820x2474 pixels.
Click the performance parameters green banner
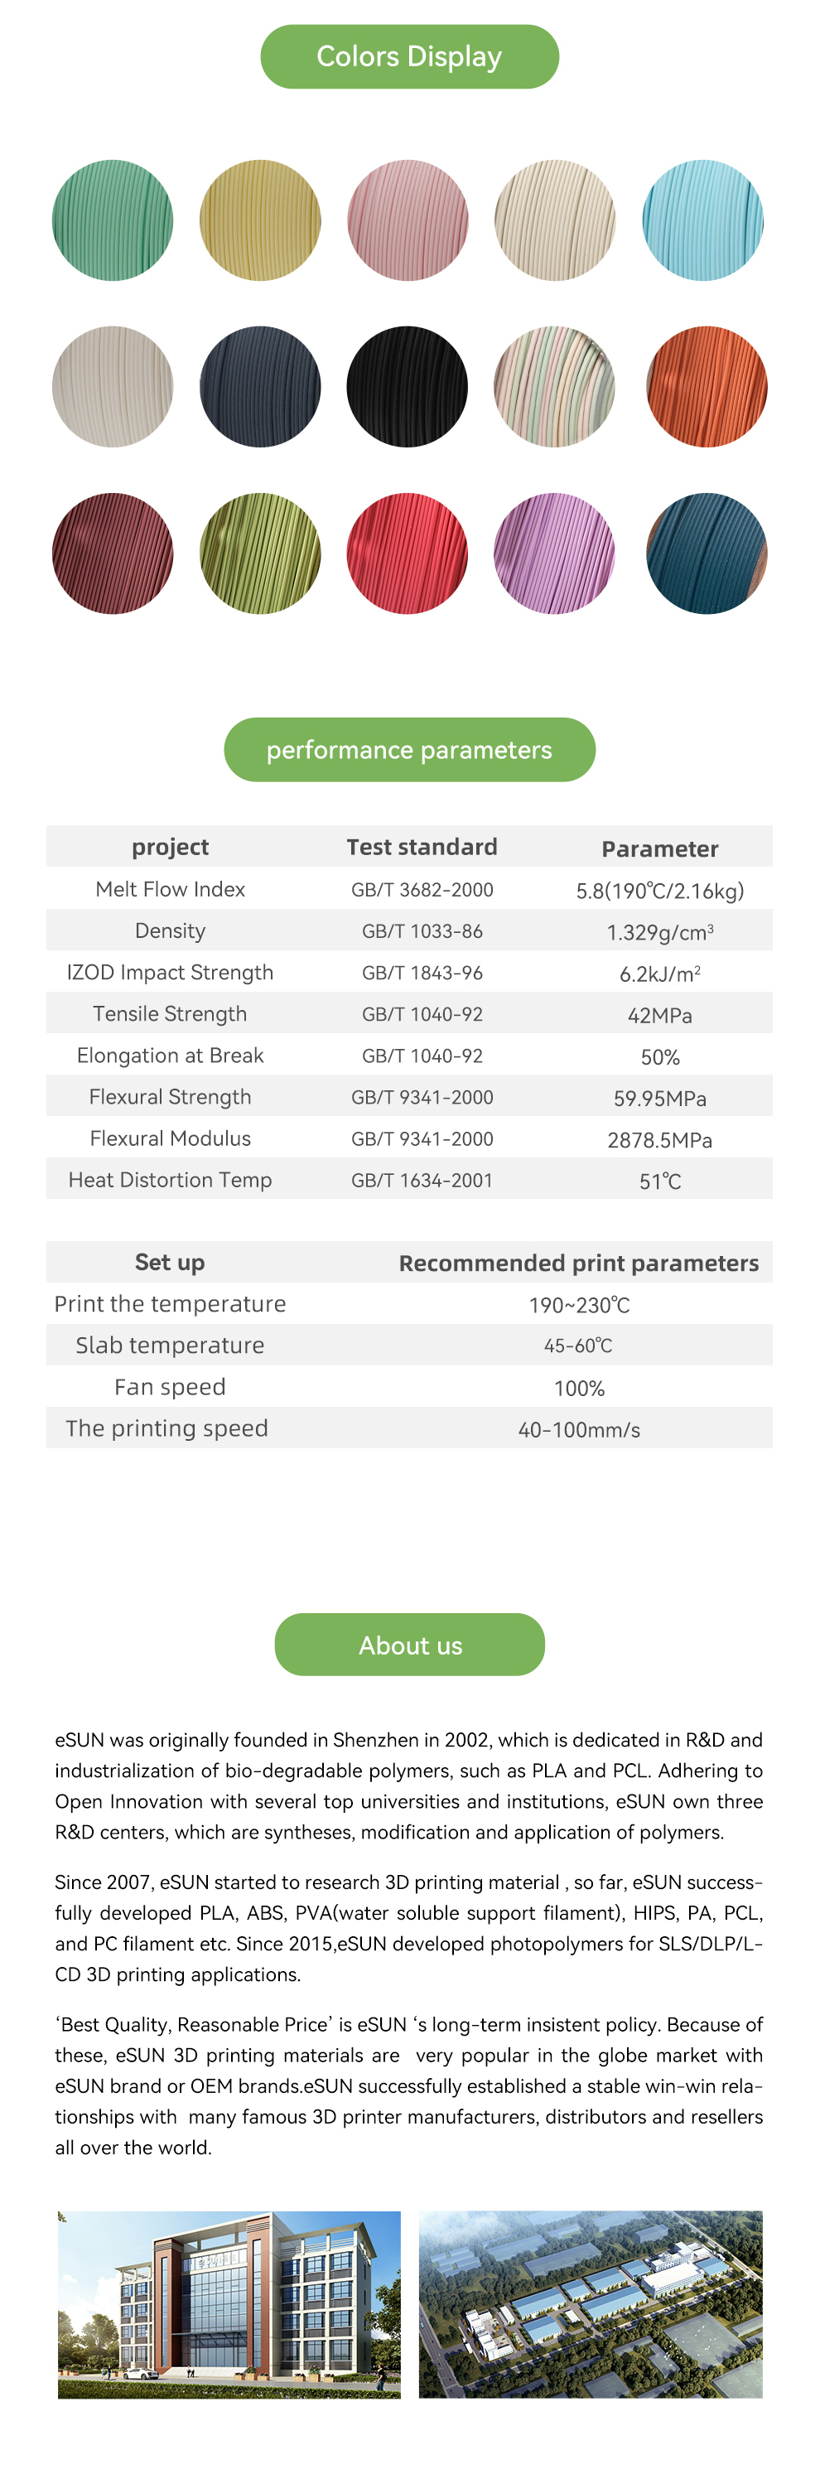(410, 749)
